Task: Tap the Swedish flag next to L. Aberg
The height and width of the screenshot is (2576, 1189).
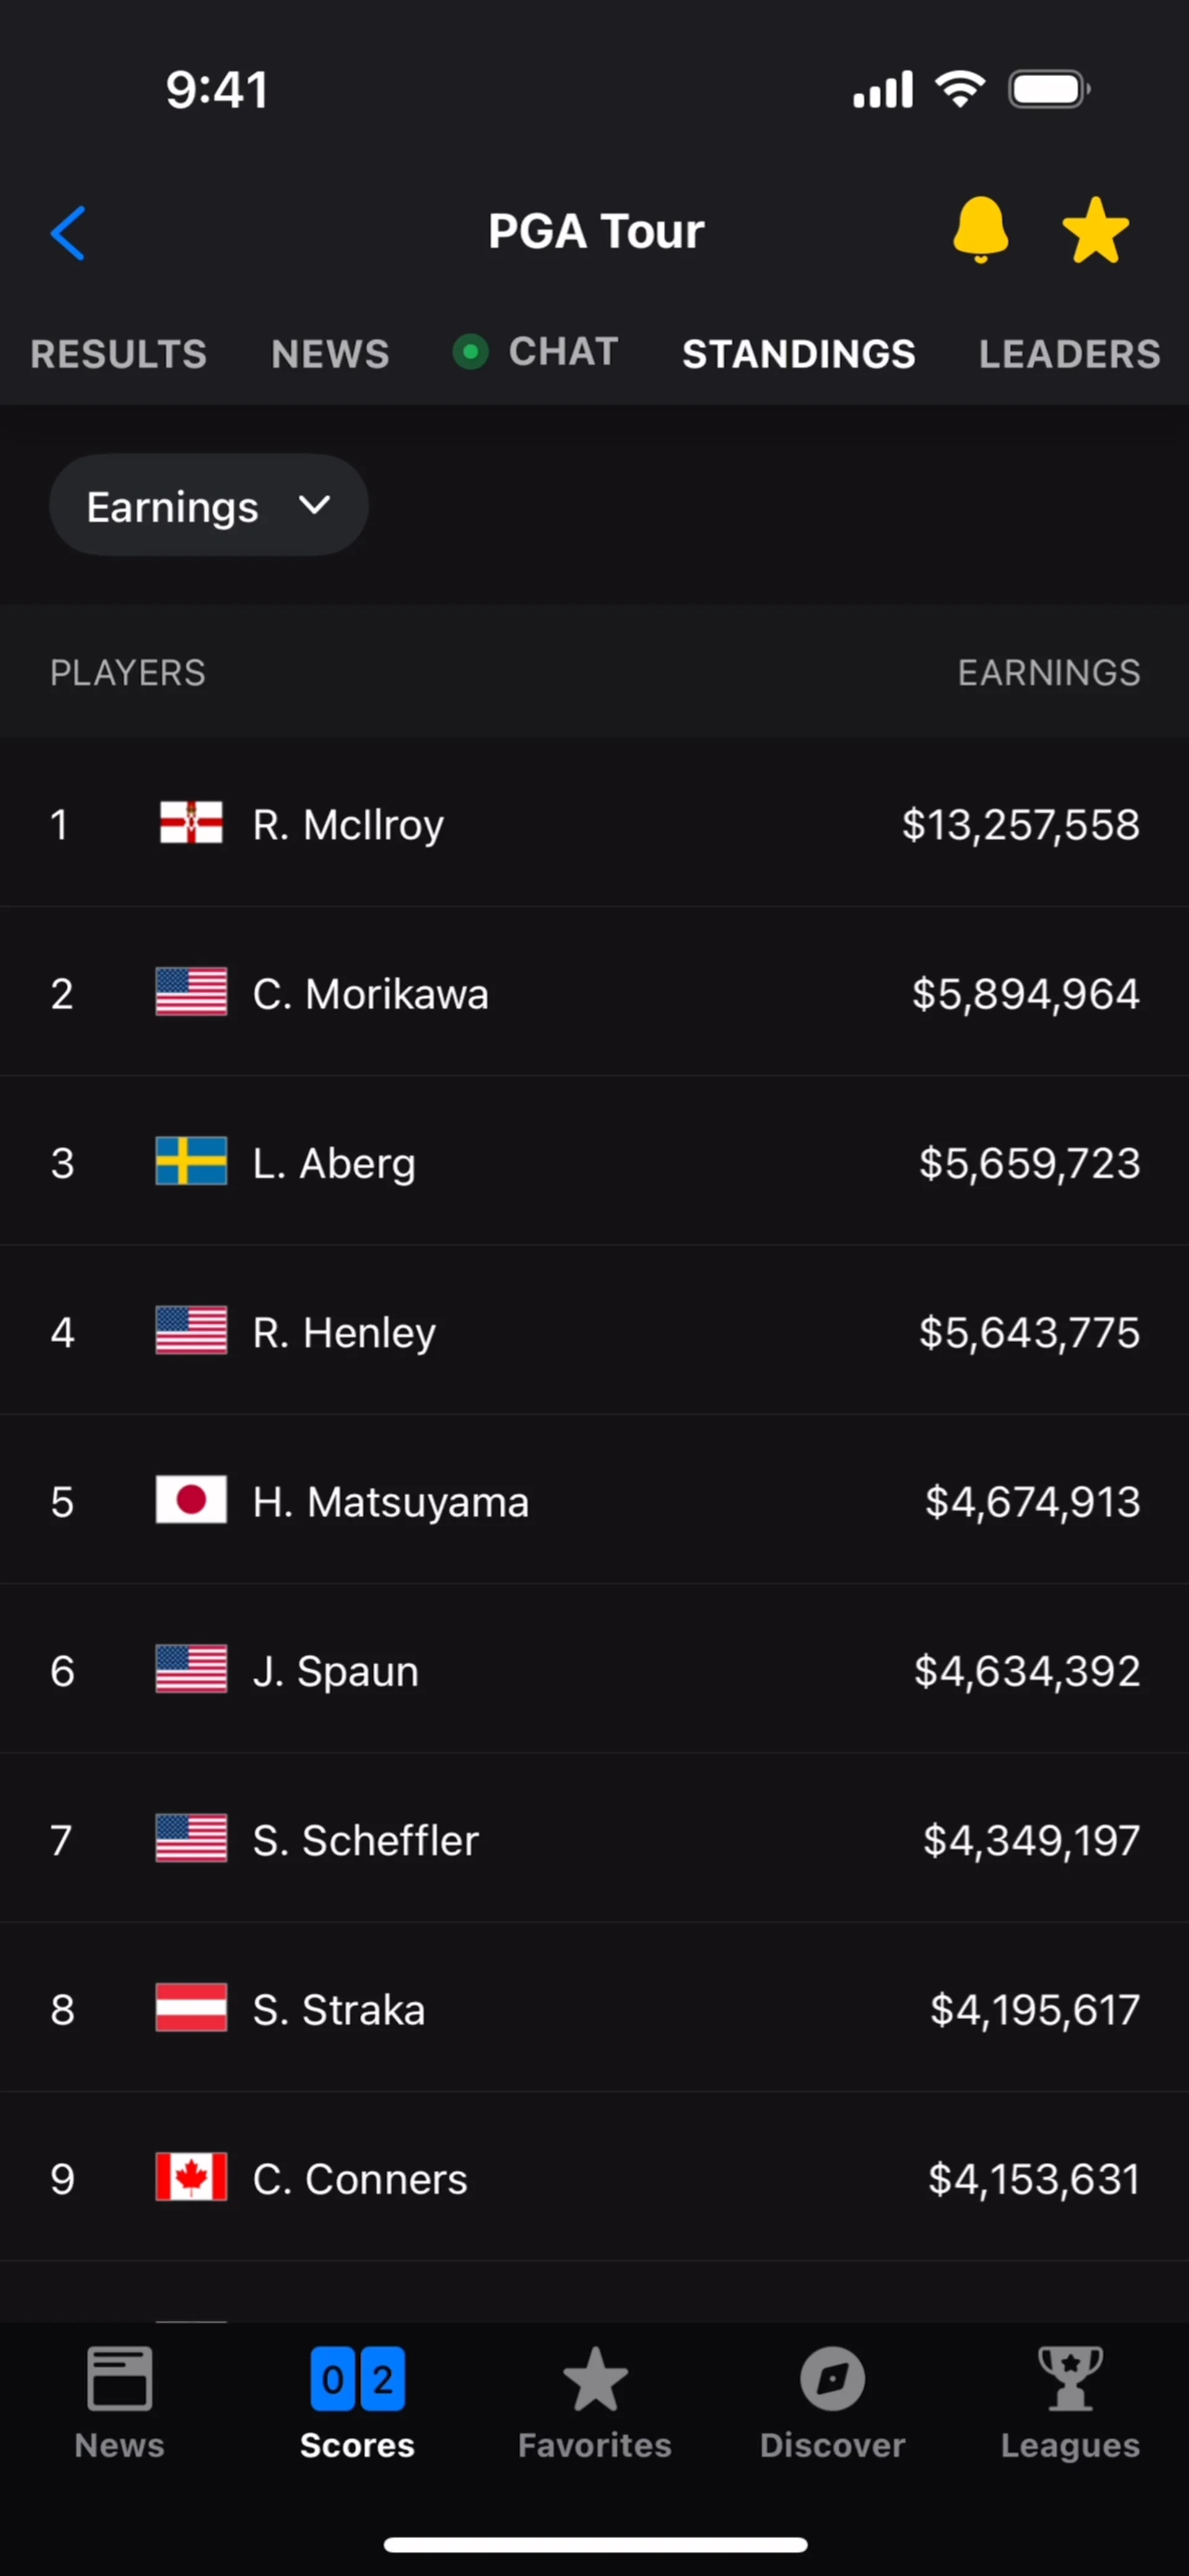Action: pyautogui.click(x=191, y=1162)
